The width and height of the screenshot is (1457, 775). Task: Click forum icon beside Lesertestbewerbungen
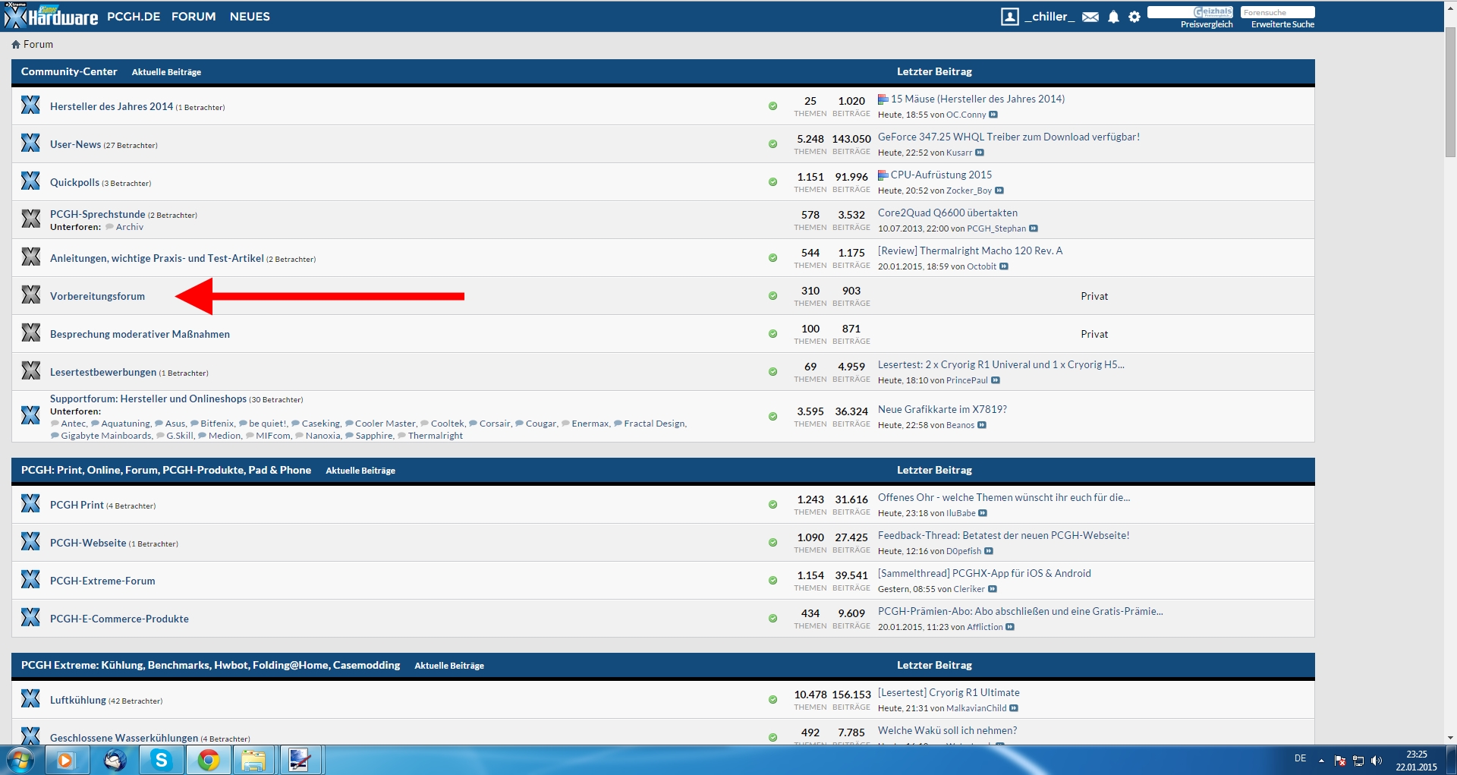[30, 370]
